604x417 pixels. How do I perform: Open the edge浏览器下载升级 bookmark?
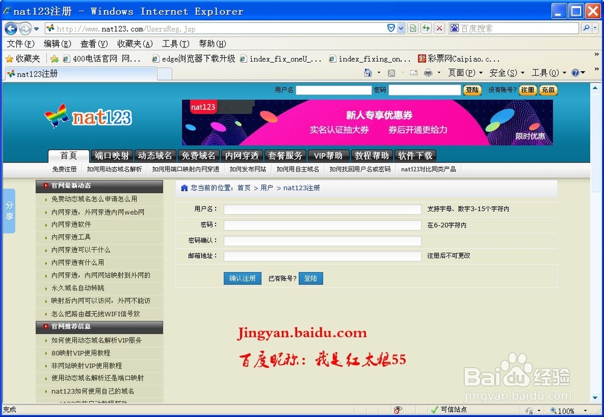(194, 59)
